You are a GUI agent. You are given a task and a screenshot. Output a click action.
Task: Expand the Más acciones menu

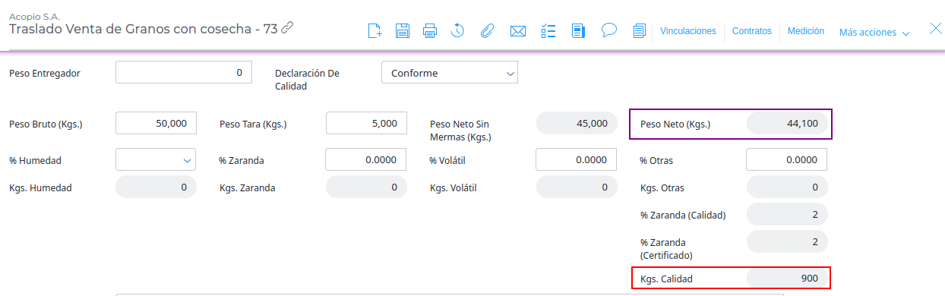point(874,33)
